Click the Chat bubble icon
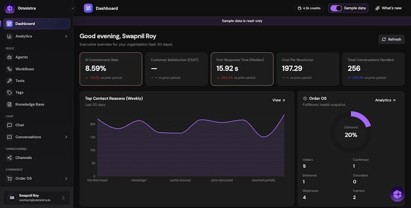The width and height of the screenshot is (411, 208). [x=9, y=125]
